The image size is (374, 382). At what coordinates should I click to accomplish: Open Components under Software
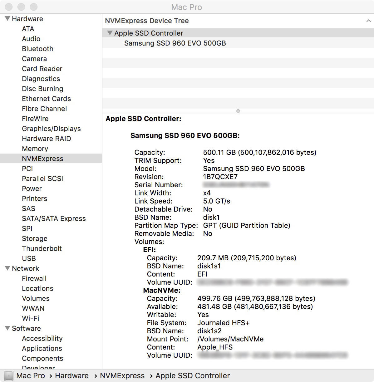42,358
